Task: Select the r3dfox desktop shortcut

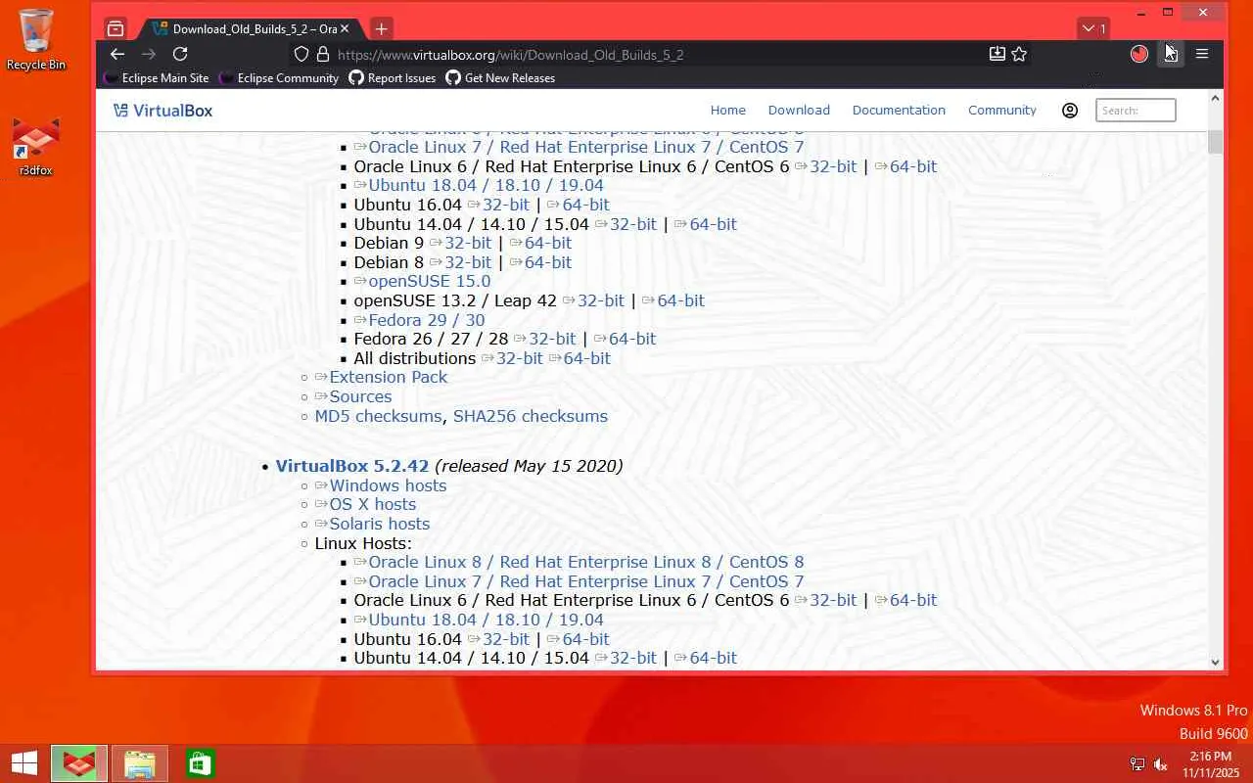Action: 36,147
